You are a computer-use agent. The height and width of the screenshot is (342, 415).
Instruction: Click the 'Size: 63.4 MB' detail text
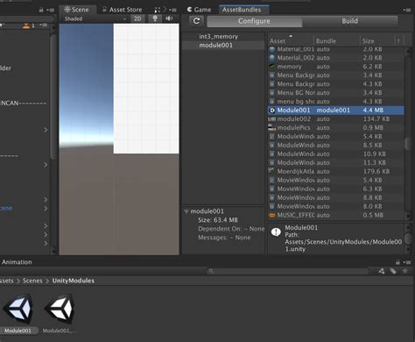[x=218, y=220]
